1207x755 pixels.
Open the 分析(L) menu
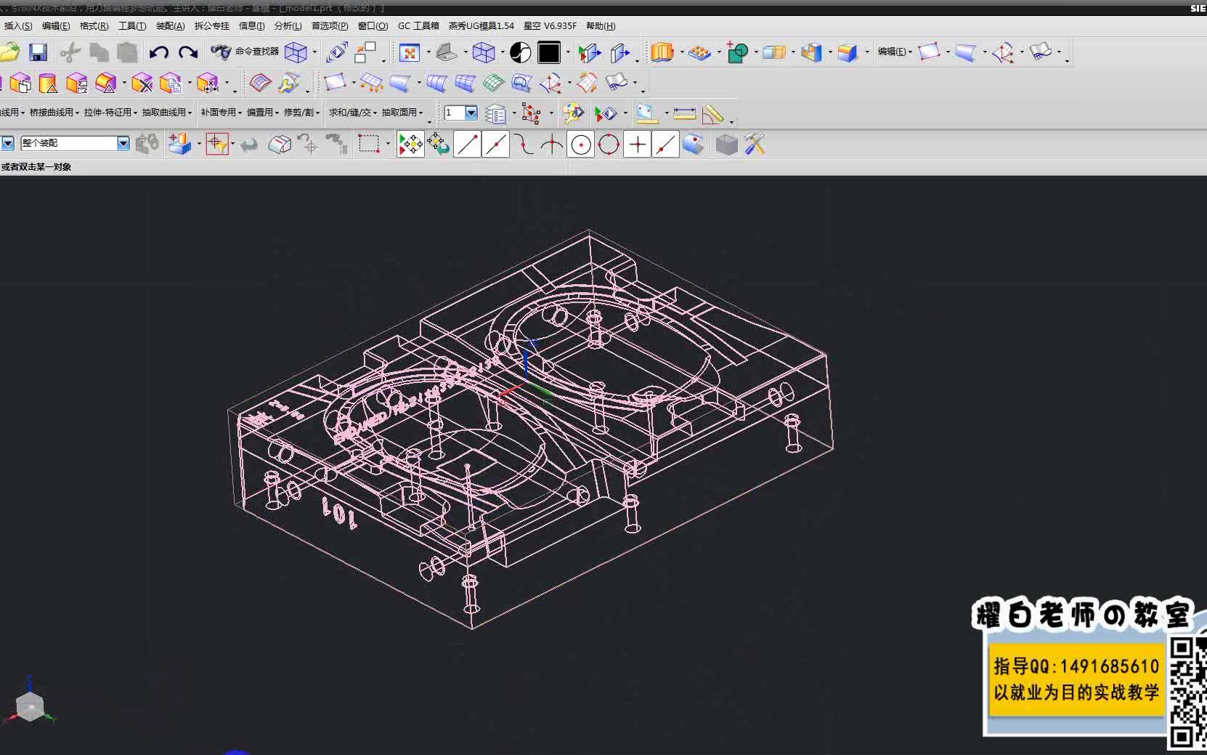pos(288,26)
